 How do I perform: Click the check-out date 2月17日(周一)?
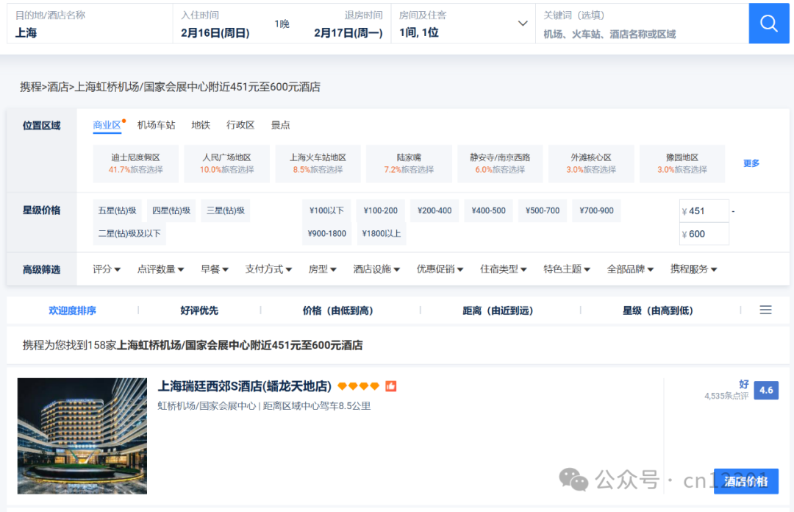(x=348, y=33)
